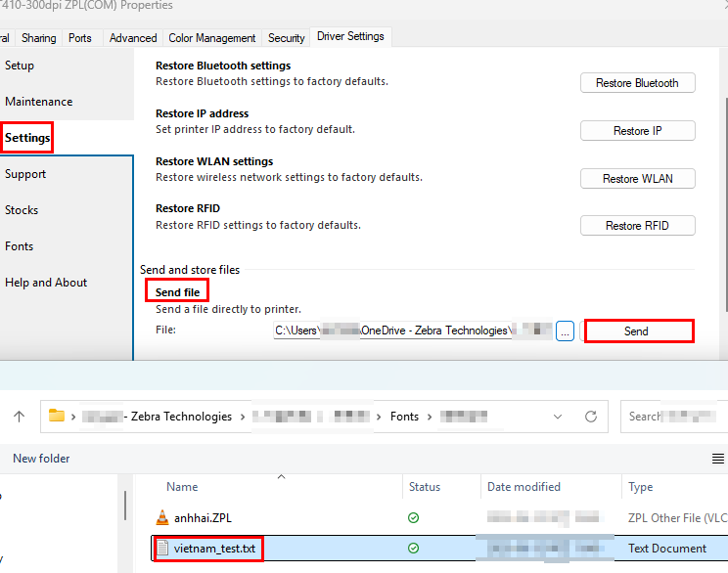Click the folder icon in the address bar
Image resolution: width=728 pixels, height=573 pixels.
pos(58,417)
